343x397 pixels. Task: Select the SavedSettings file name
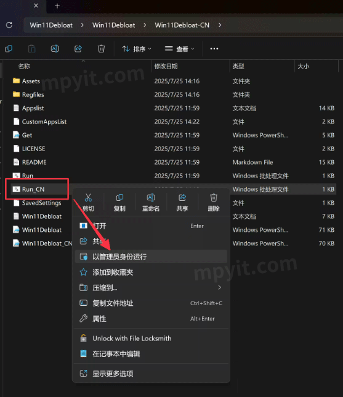pyautogui.click(x=41, y=203)
